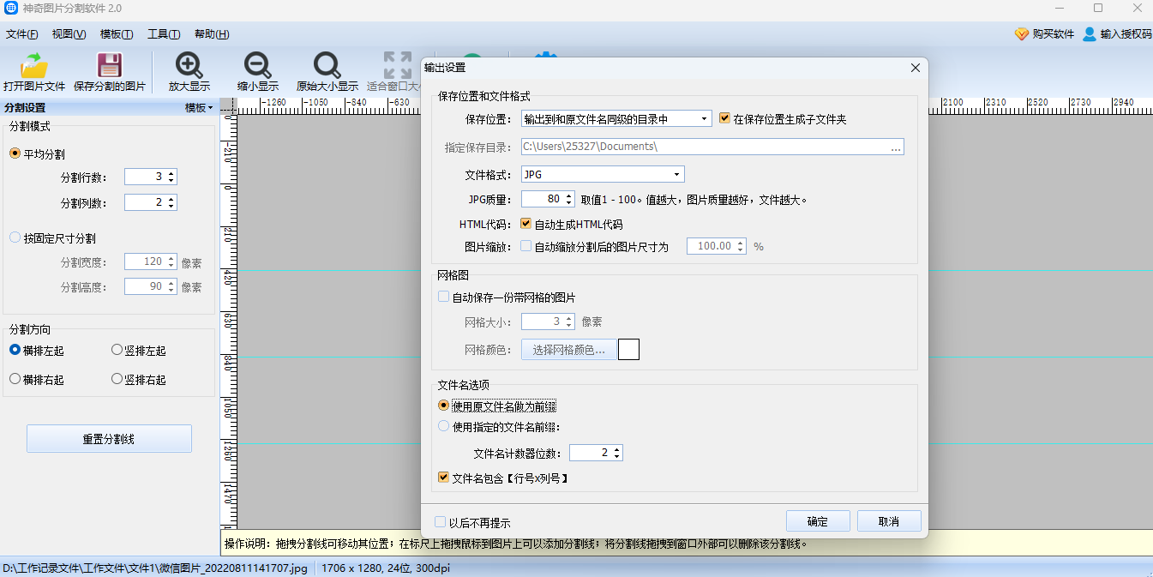Click the Save Split Images floppy icon

(x=109, y=66)
